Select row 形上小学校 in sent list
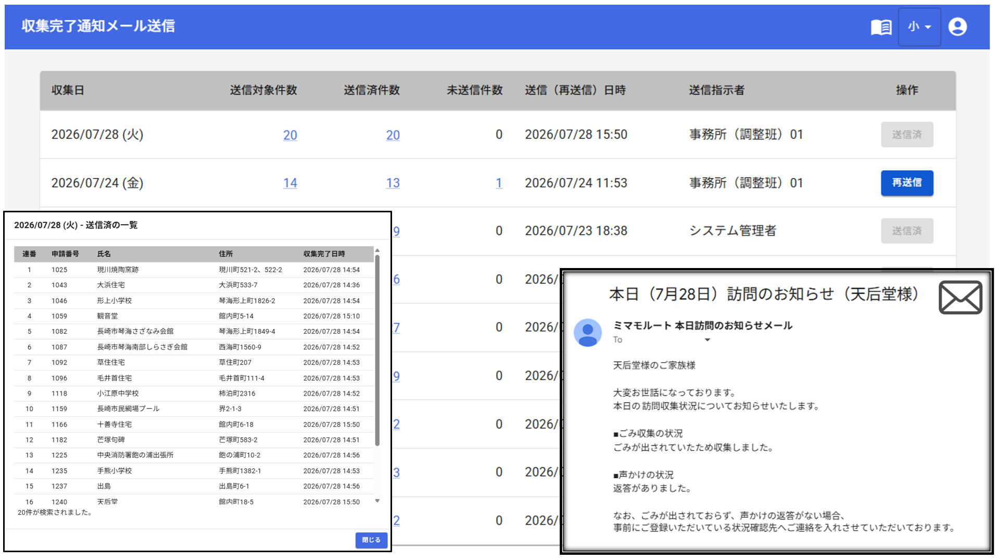The width and height of the screenshot is (996, 560). coord(194,301)
